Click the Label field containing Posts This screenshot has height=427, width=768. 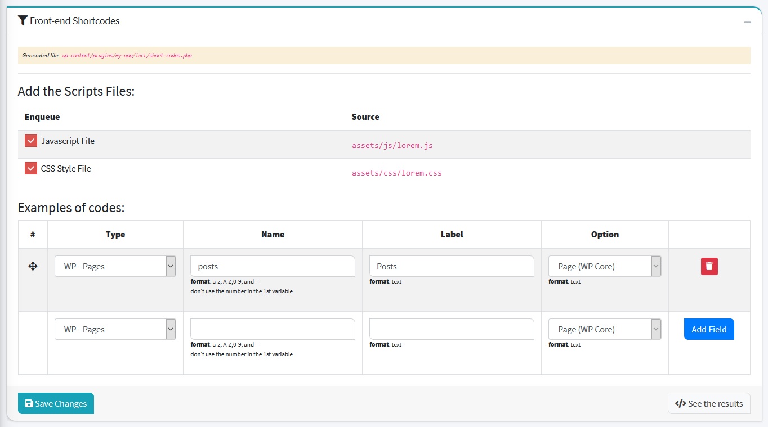click(x=452, y=266)
